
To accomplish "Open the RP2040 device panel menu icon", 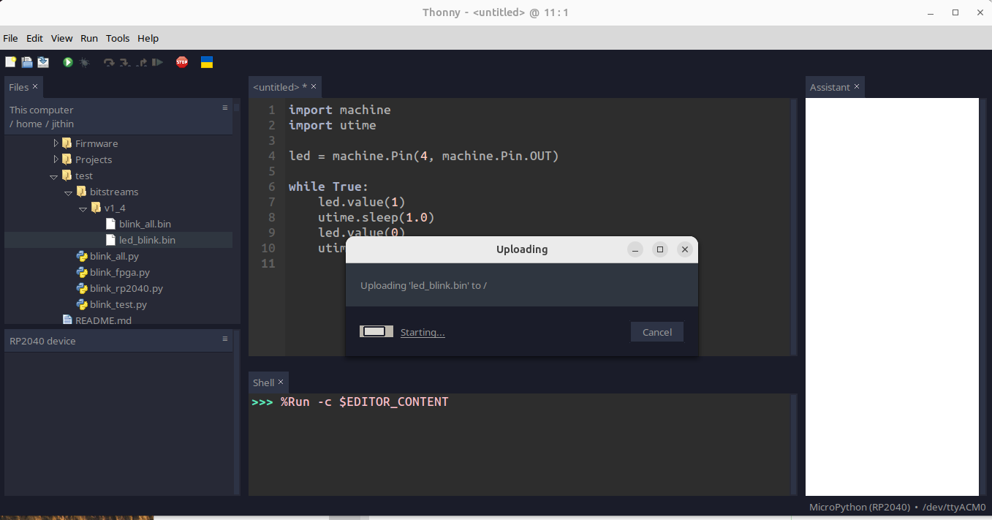I will (x=225, y=339).
